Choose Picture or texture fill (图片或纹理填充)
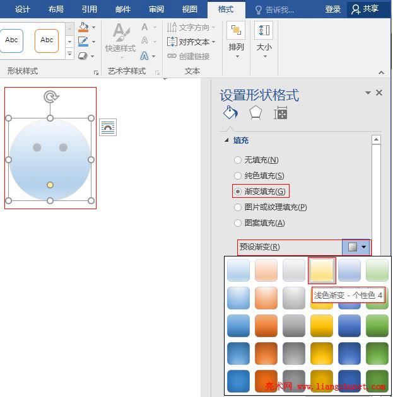Viewport: 393px width, 397px height. 238,207
